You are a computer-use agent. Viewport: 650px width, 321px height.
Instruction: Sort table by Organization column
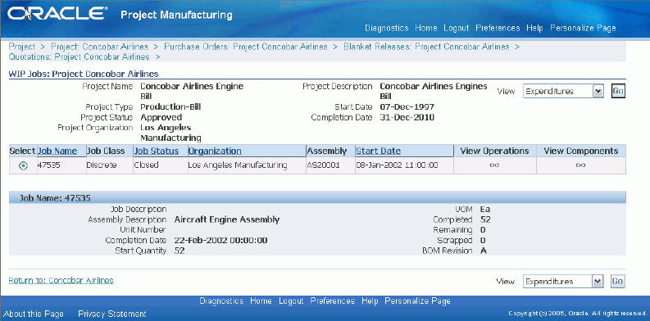pyautogui.click(x=215, y=151)
